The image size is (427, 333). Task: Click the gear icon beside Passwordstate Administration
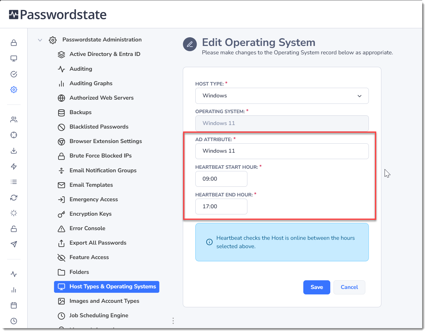53,40
